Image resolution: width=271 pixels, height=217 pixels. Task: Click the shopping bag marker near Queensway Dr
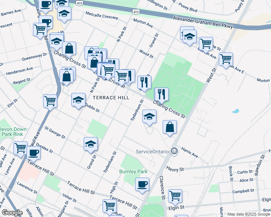click(x=69, y=48)
